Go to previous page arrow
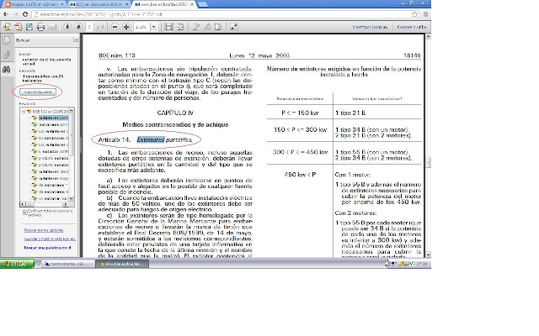 click(x=67, y=27)
